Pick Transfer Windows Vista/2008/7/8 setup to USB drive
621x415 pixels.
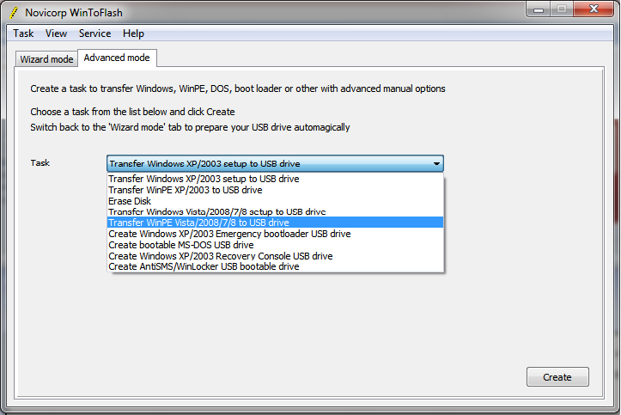[275, 211]
